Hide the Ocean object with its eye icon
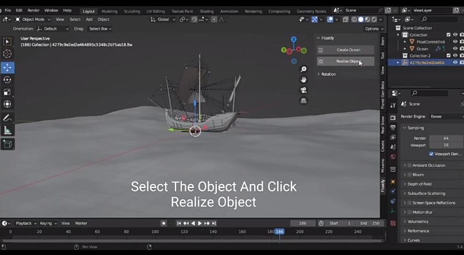 455,49
